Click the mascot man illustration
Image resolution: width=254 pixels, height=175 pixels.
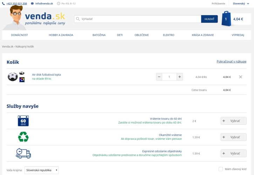14,18
